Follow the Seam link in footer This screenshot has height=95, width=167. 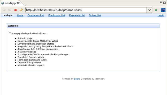tap(77, 79)
